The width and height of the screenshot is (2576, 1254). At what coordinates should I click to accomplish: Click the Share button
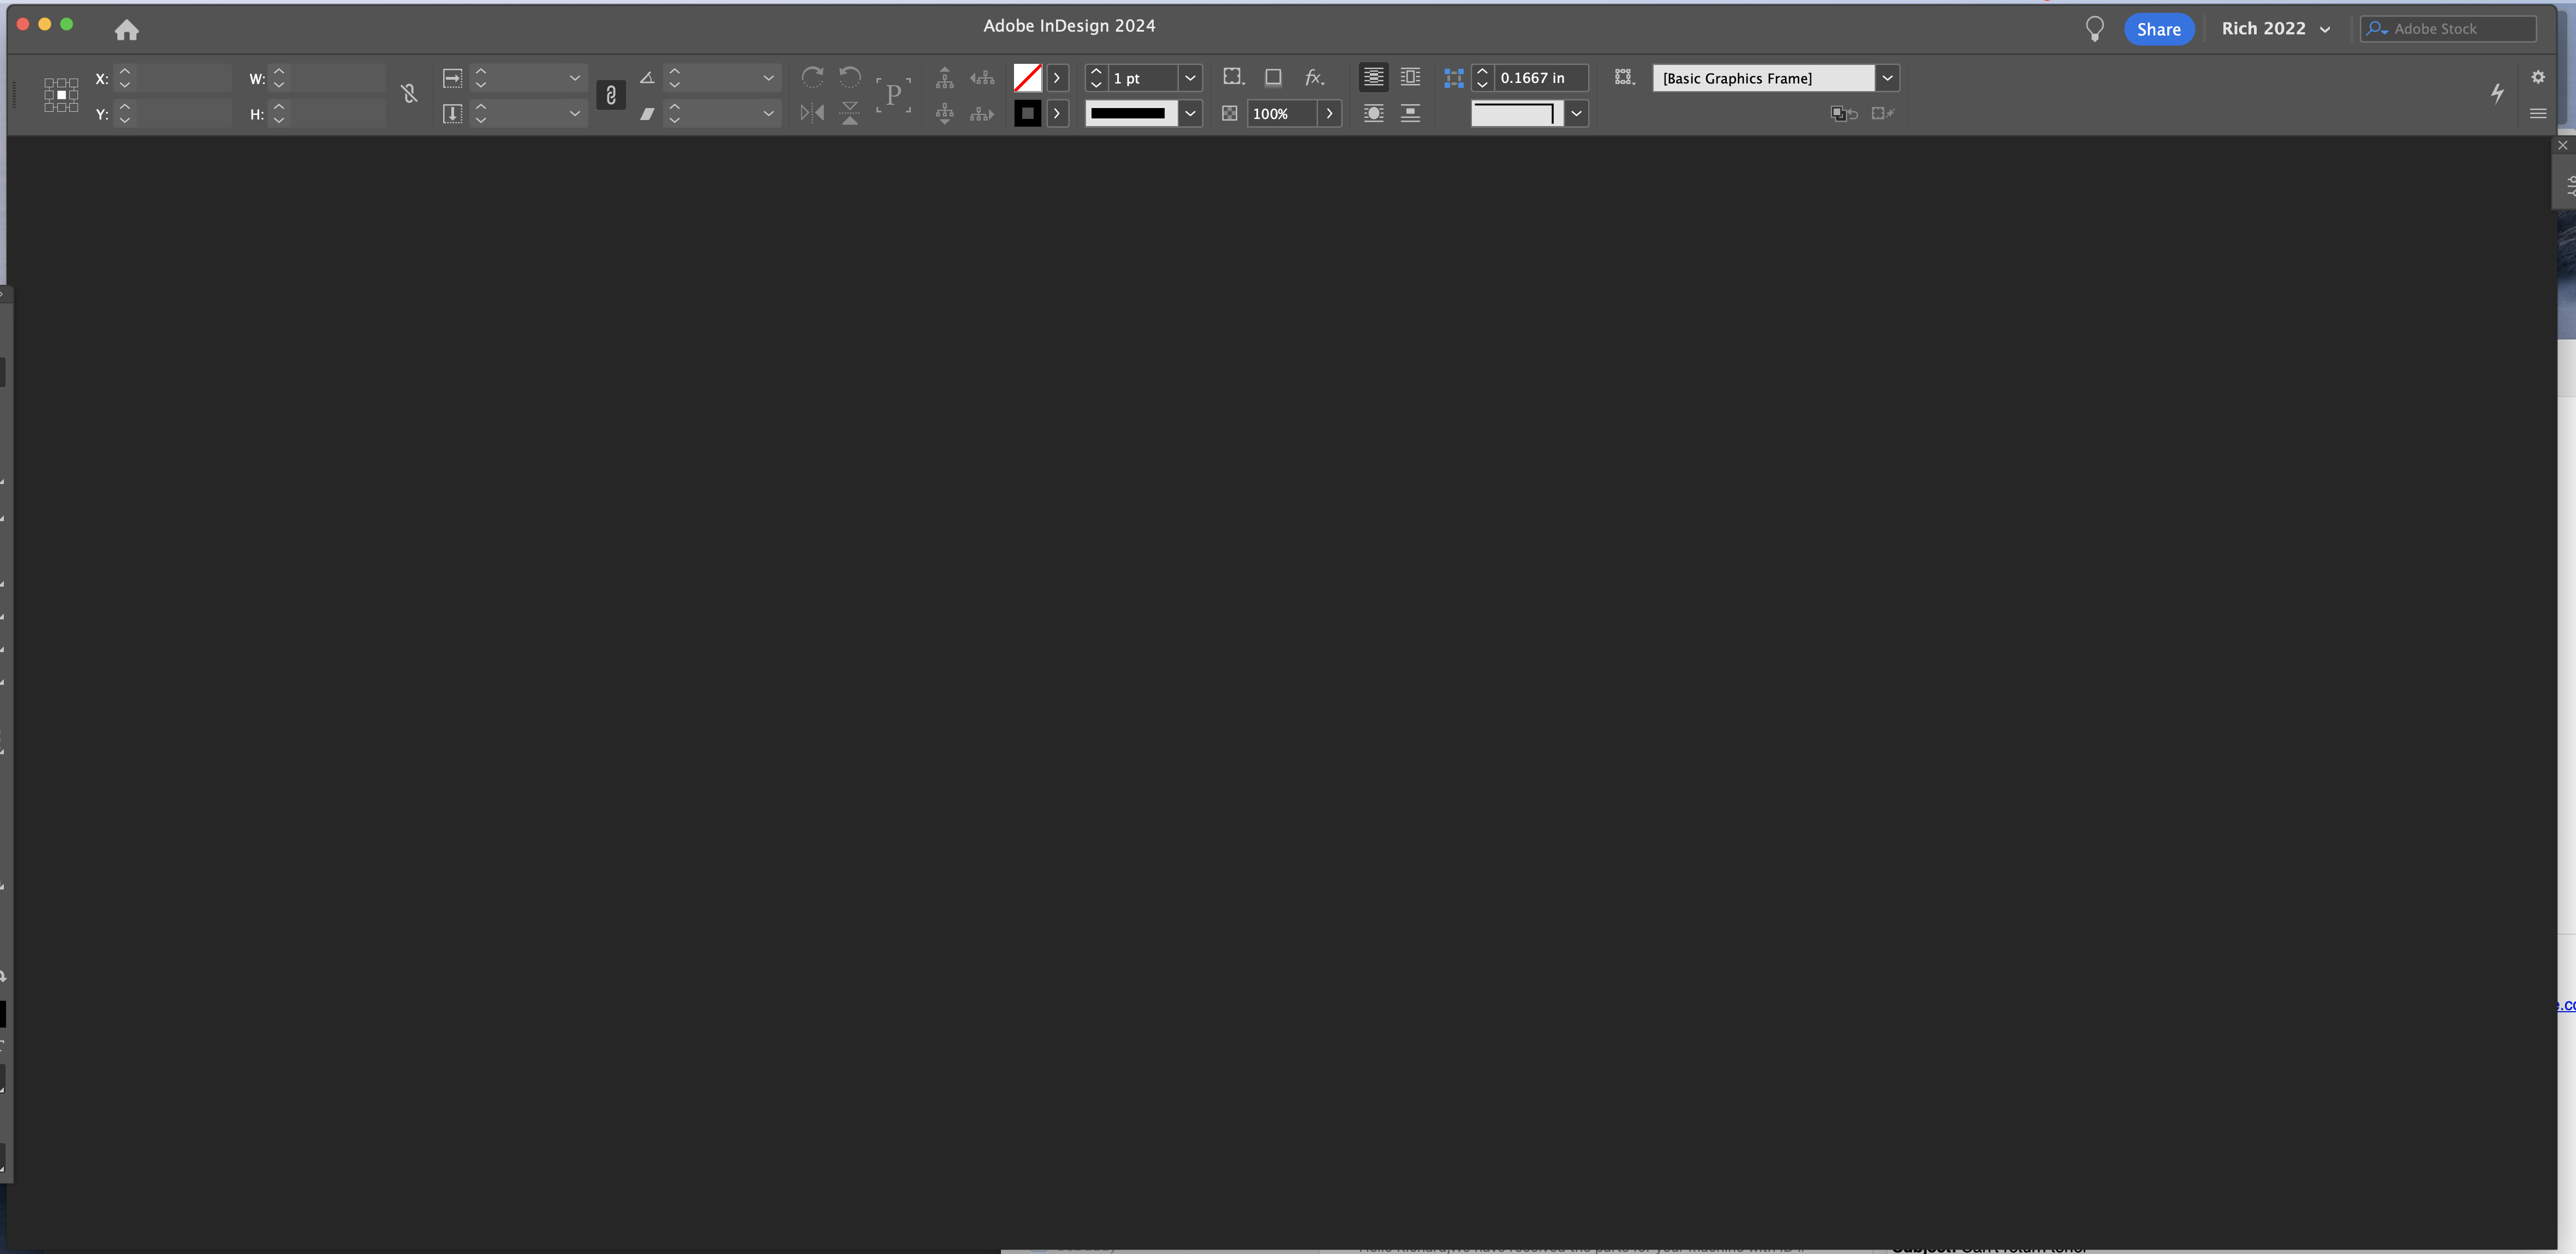tap(2158, 28)
